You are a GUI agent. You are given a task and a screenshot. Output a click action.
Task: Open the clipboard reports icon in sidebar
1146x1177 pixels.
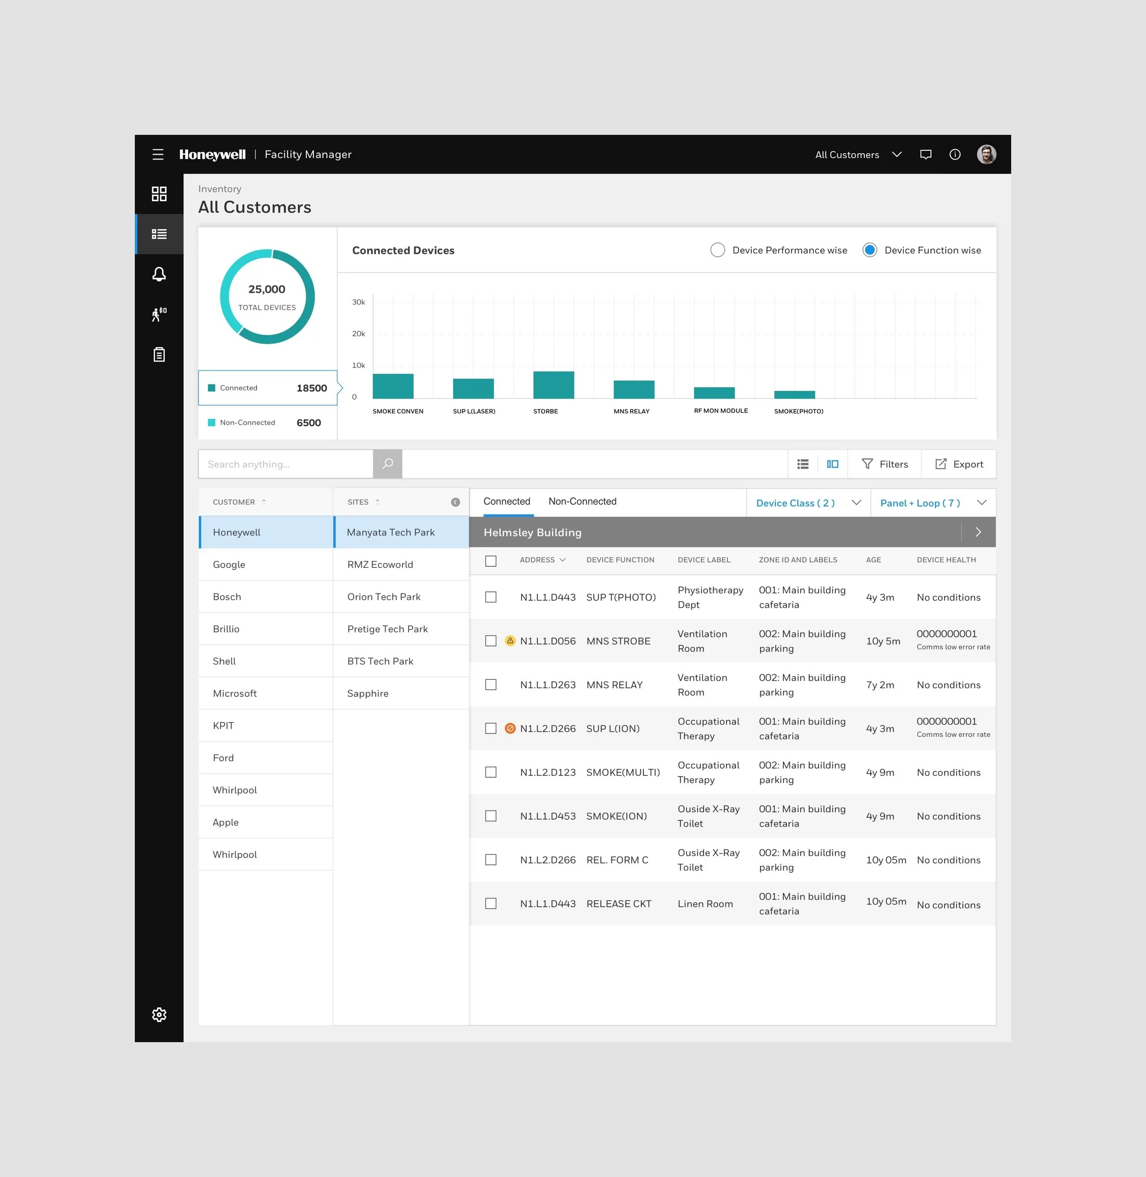point(159,354)
